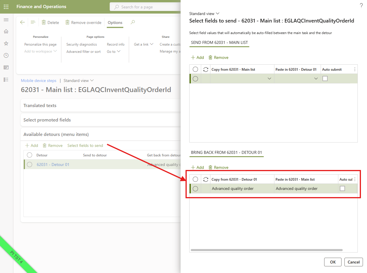This screenshot has height=273, width=367.
Task: Click Remove override in action pane
Action: [83, 23]
